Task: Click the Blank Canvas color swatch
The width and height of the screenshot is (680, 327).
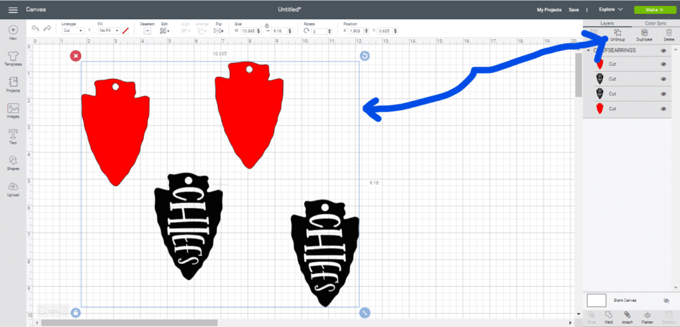Action: 596,300
